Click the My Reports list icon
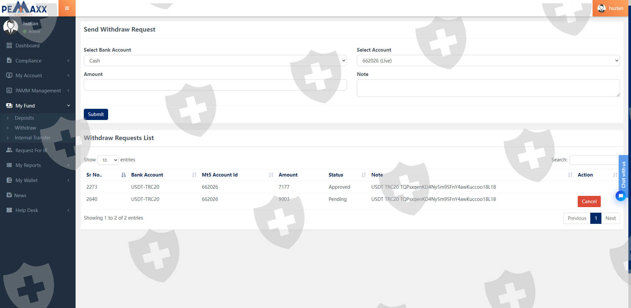 click(x=9, y=165)
